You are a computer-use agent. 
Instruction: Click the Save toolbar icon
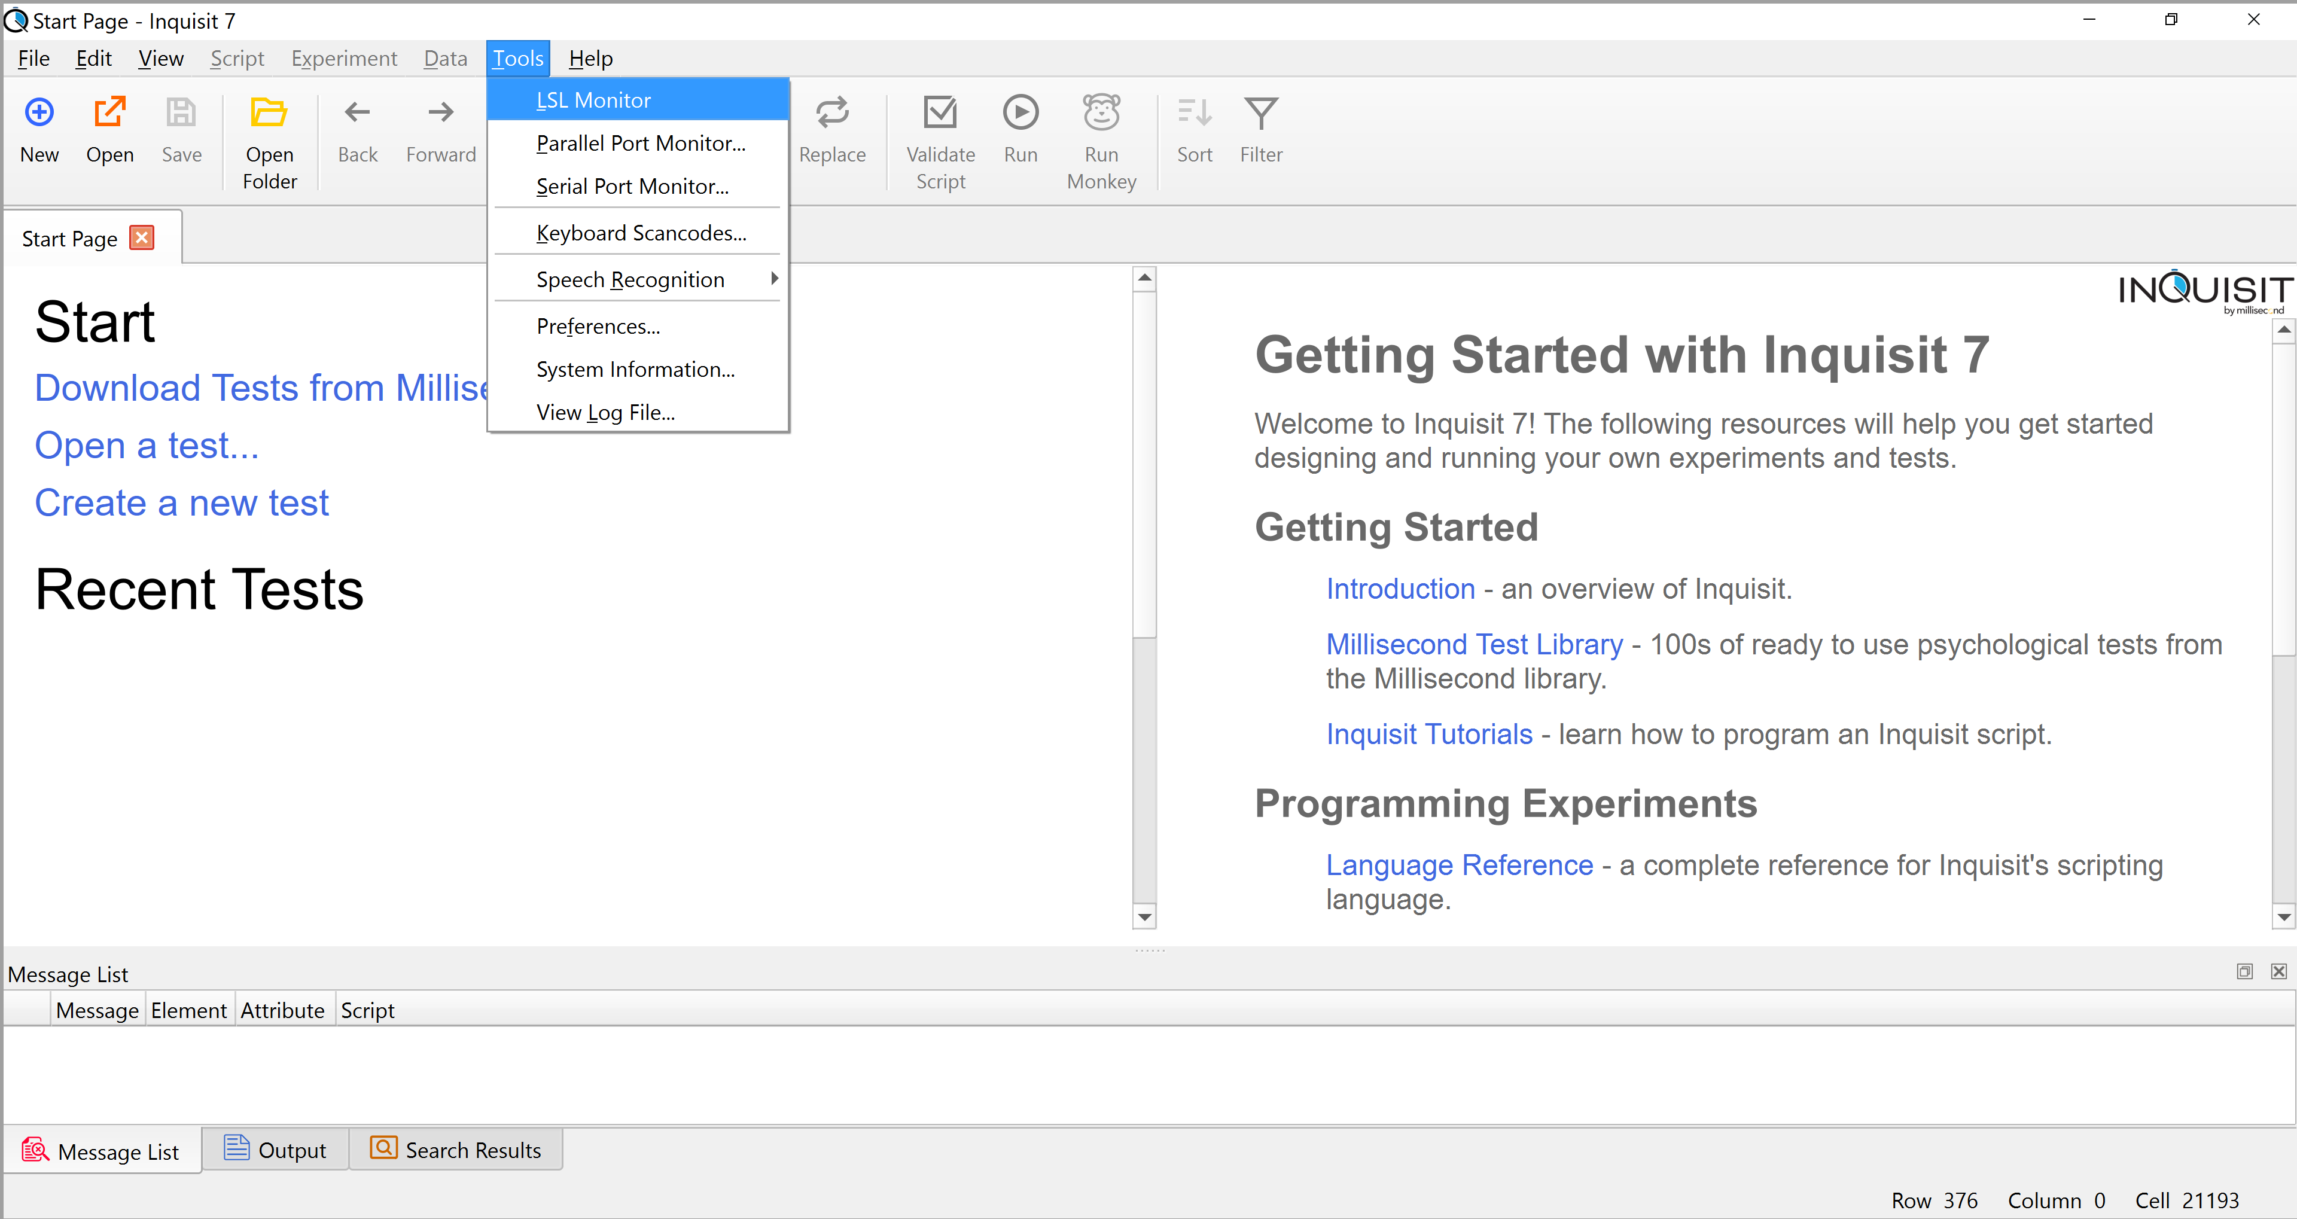point(181,112)
